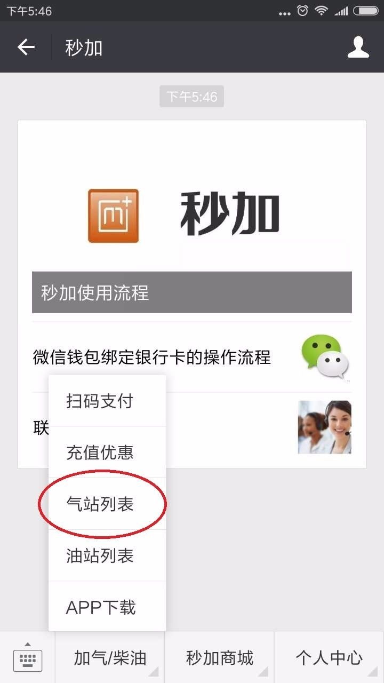Tap the alarm clock status icon
Image resolution: width=384 pixels, height=683 pixels.
click(302, 10)
